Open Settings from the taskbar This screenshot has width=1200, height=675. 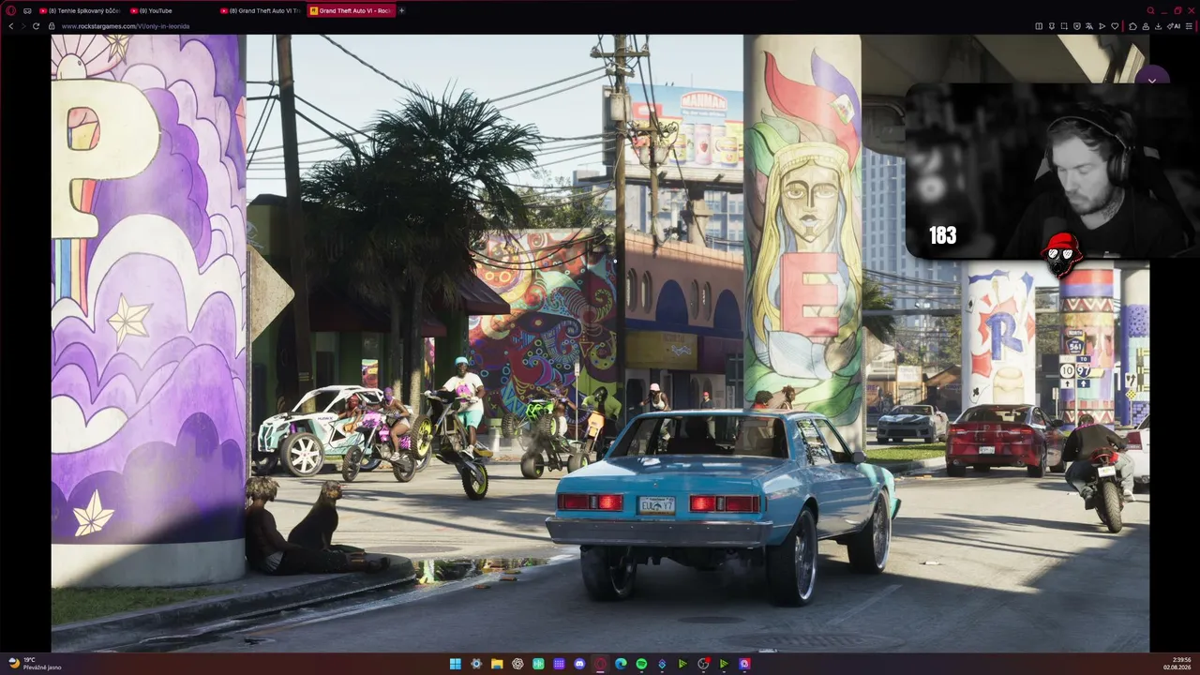click(476, 664)
